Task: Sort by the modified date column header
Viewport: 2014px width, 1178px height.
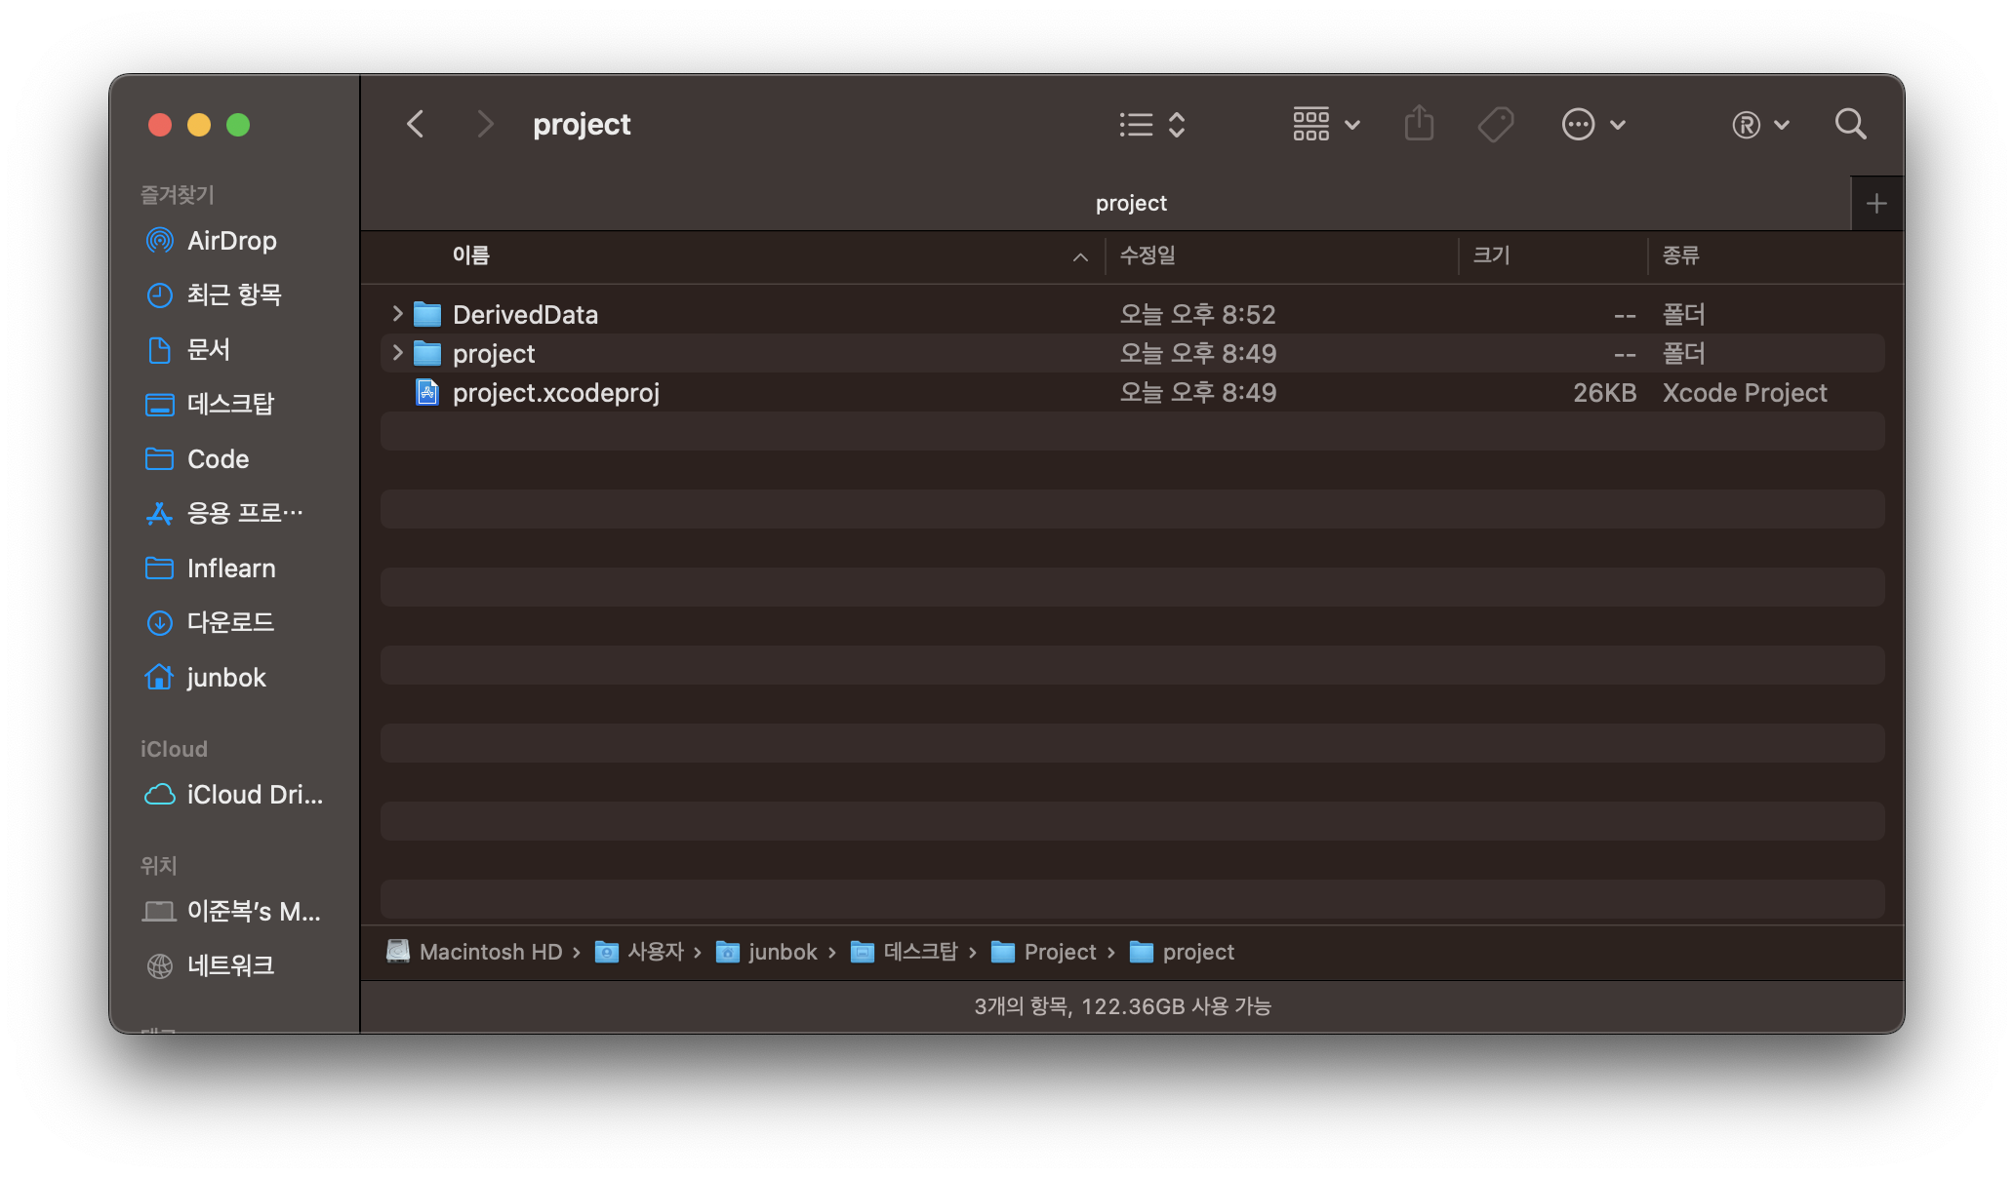Action: [1148, 255]
